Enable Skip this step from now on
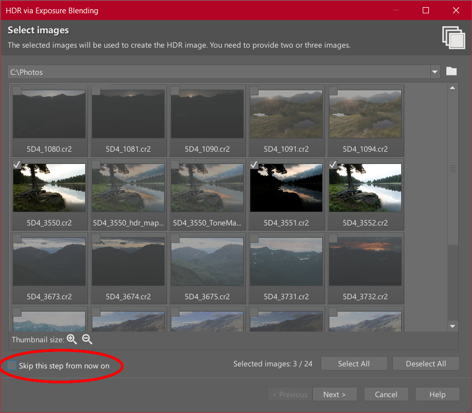The image size is (472, 413). pyautogui.click(x=12, y=365)
